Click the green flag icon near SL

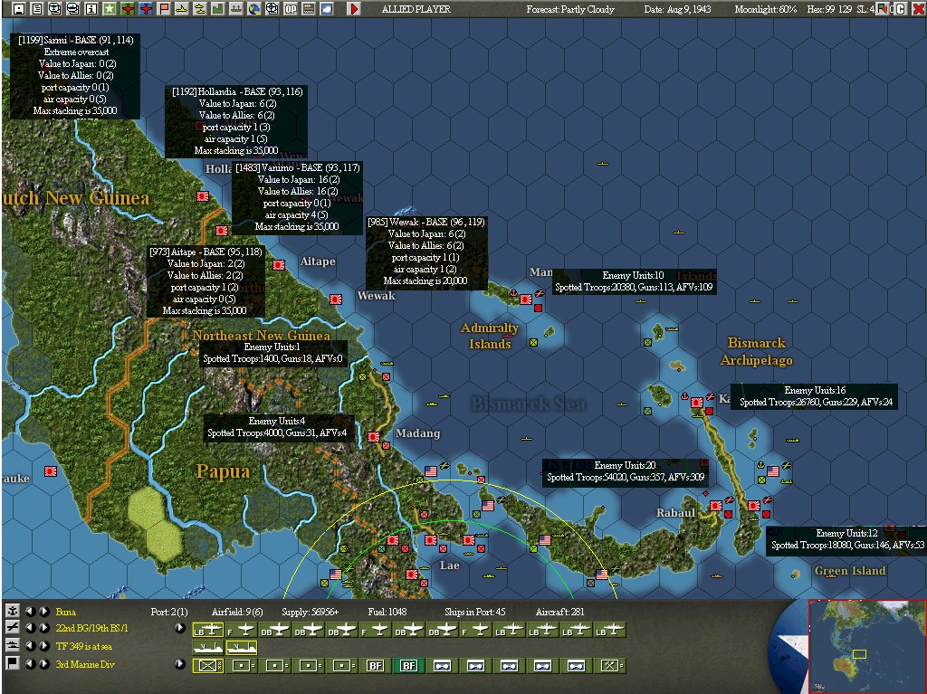tap(883, 9)
